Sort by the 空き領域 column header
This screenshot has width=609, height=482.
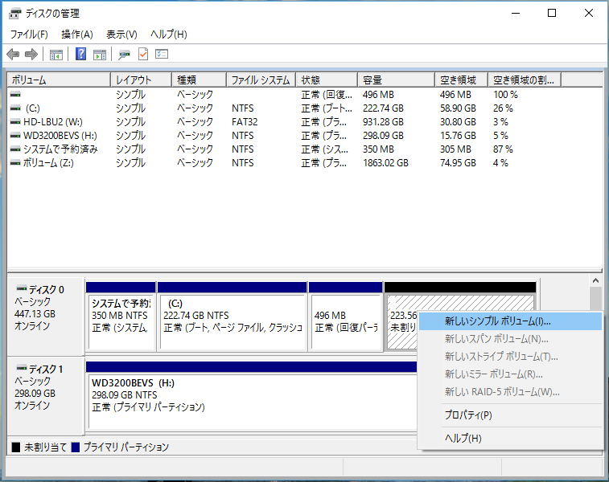(462, 80)
